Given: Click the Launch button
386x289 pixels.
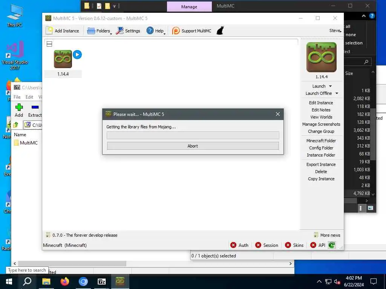Looking at the screenshot, I should pos(319,86).
